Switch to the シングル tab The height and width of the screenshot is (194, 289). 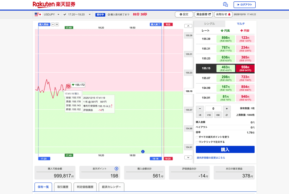point(209,24)
